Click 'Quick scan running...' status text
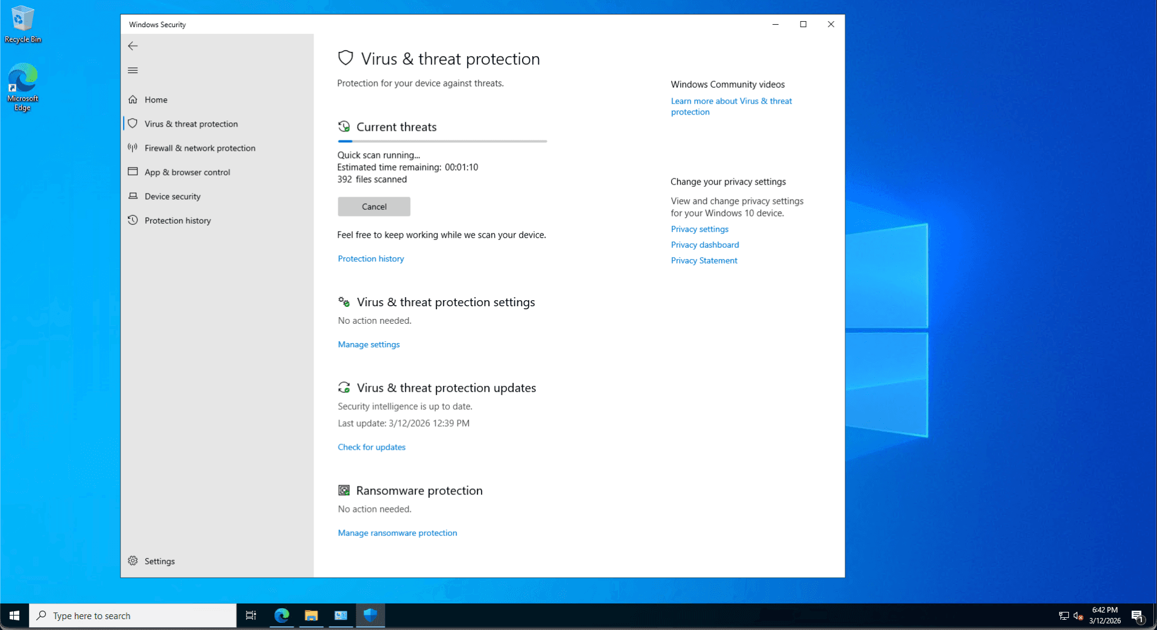Screen dimensions: 1157x630 click(x=379, y=155)
